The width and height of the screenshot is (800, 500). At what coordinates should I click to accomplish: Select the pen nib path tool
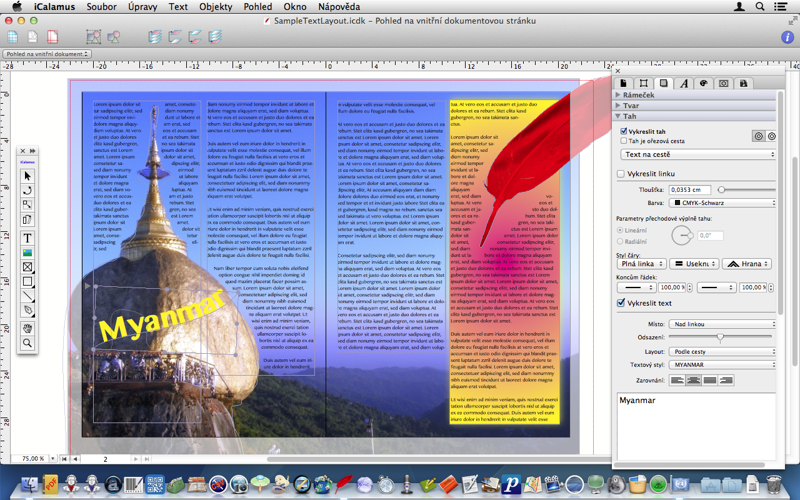tap(27, 310)
